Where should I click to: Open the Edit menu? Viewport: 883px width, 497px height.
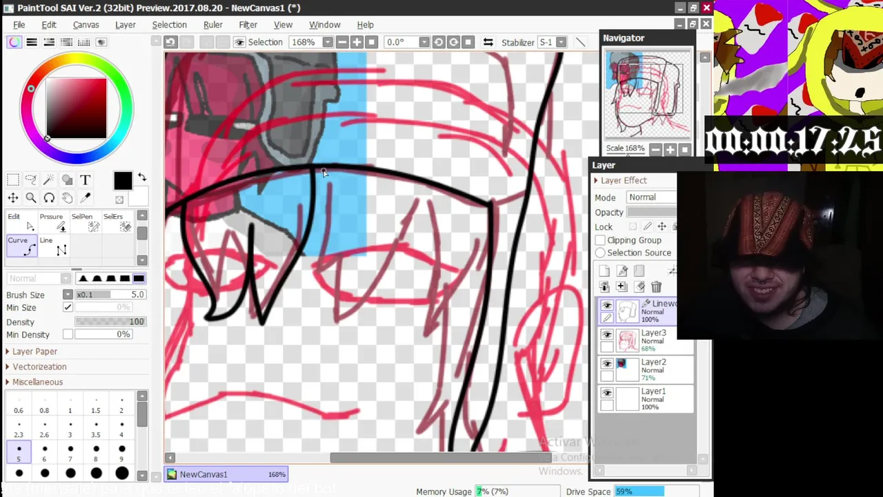point(48,25)
